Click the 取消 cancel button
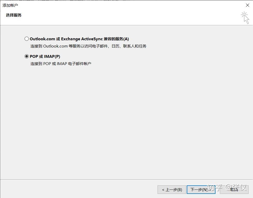Image resolution: width=253 pixels, height=198 pixels. click(x=234, y=190)
